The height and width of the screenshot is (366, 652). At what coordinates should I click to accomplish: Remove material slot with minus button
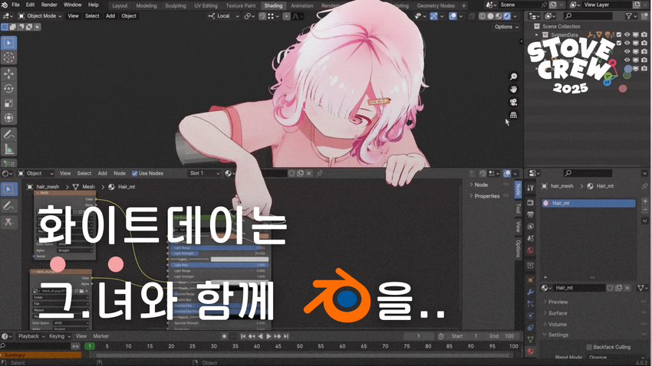point(645,211)
